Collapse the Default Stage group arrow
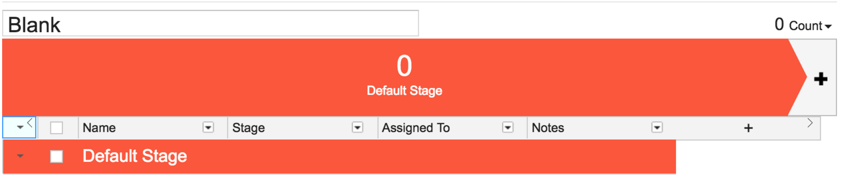 (20, 156)
